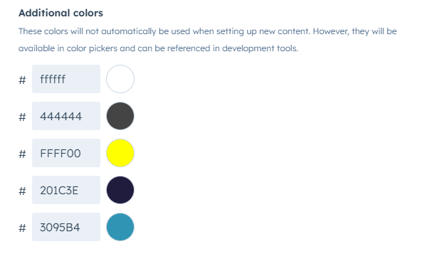Click the 444444 hex color input field

[x=66, y=116]
